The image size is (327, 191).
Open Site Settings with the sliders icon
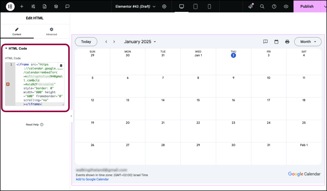click(33, 6)
